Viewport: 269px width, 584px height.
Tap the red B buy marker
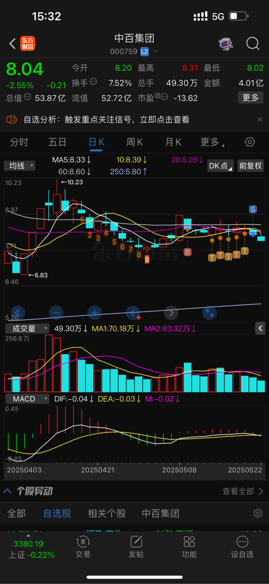pyautogui.click(x=187, y=252)
